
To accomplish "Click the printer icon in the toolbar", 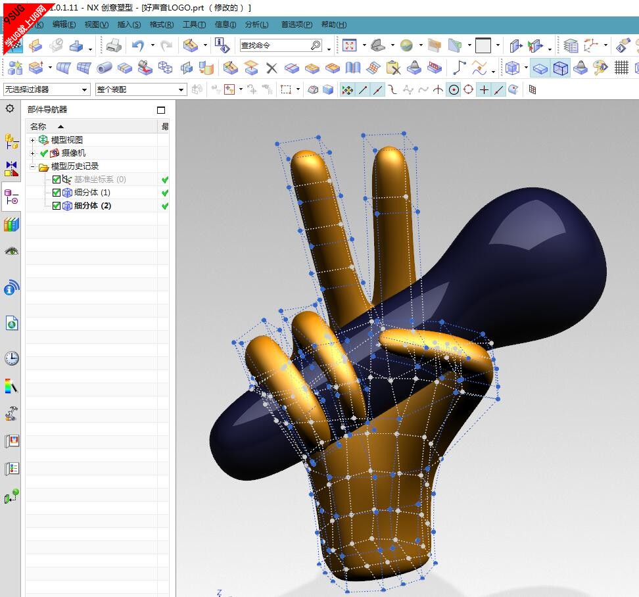I will point(114,45).
